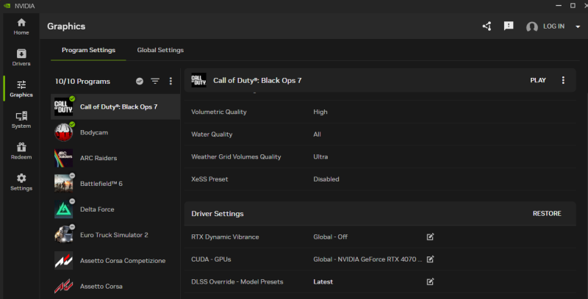Viewport: 588px width, 299px height.
Task: Expand the account dropdown arrow
Action: pos(578,26)
